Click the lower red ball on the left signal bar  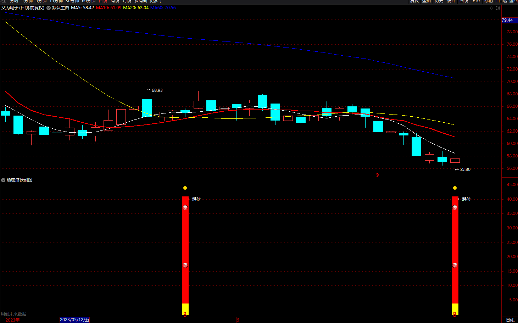click(x=185, y=265)
